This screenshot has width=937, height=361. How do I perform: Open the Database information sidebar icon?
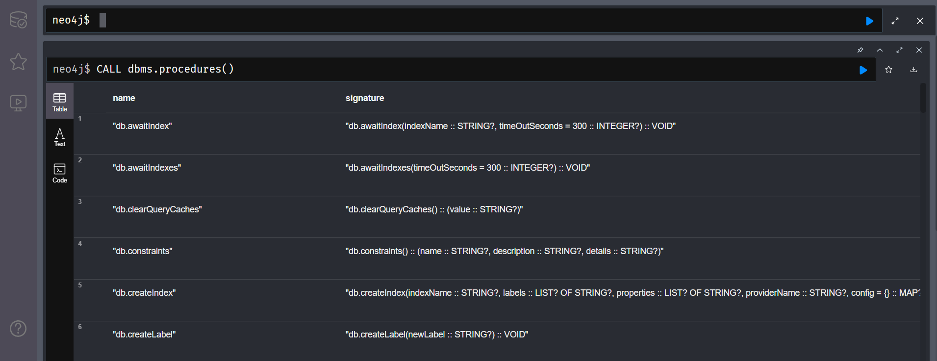click(18, 20)
